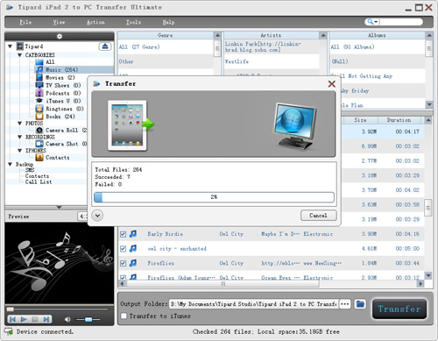438x341 pixels.
Task: Play the preview
Action: pos(24,319)
